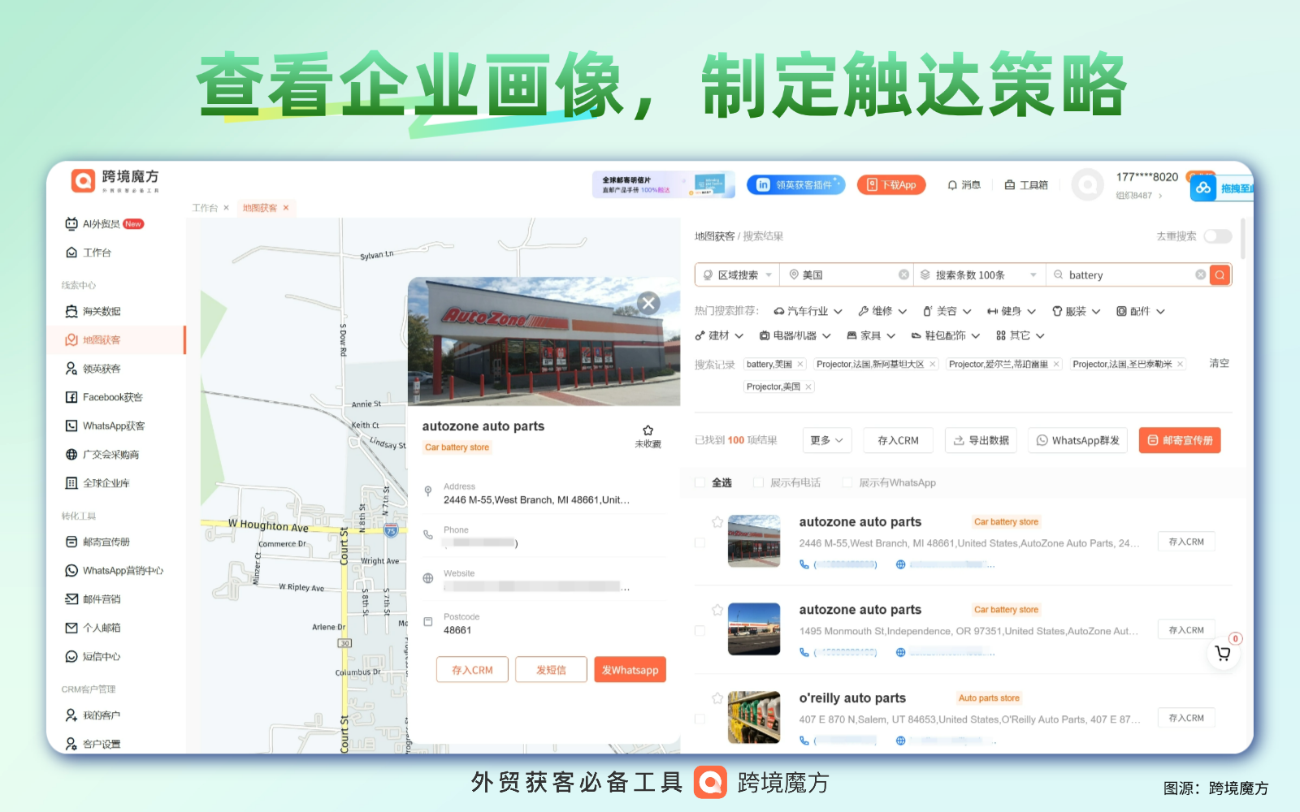This screenshot has height=812, width=1300.
Task: Click the first autozone result thumbnail
Action: (x=754, y=541)
